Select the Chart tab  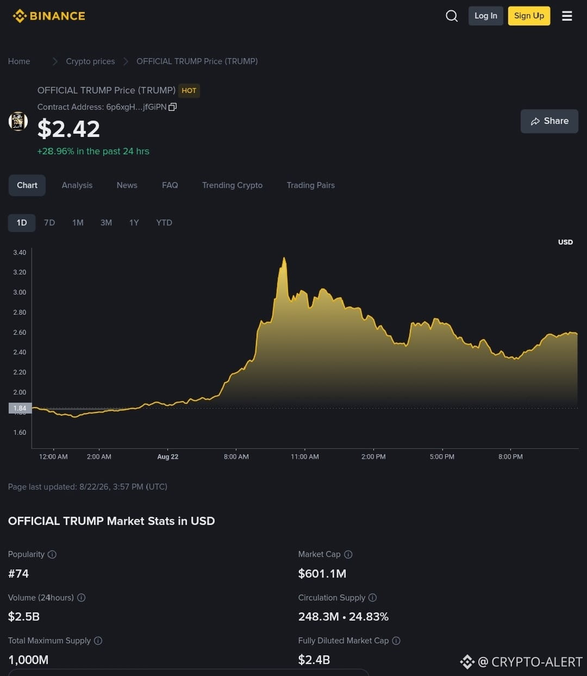[x=27, y=185]
